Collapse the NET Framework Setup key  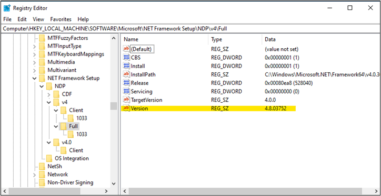34,79
